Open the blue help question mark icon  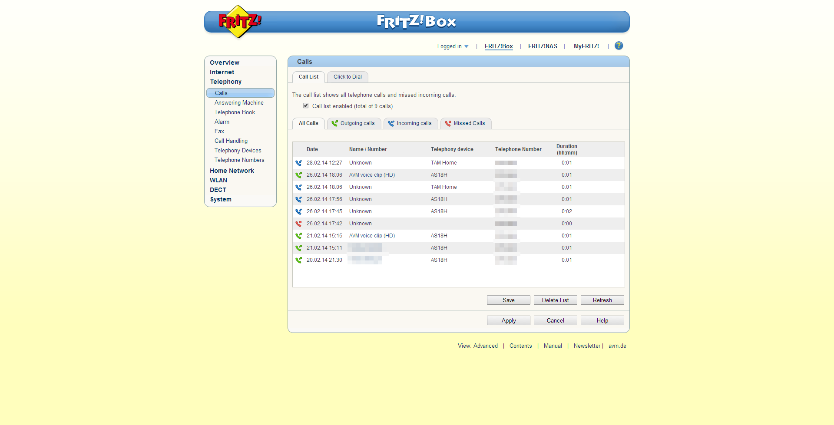click(619, 46)
